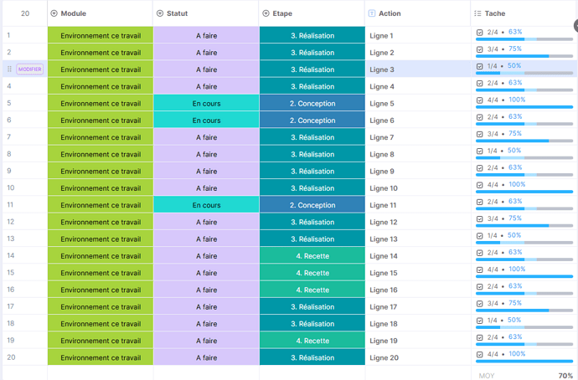This screenshot has width=578, height=380.
Task: Click the Etape column type icon
Action: (266, 13)
